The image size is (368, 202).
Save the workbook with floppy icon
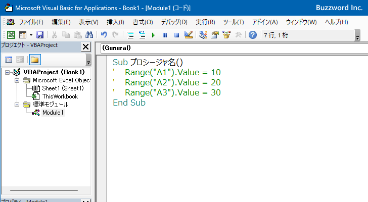[40, 35]
